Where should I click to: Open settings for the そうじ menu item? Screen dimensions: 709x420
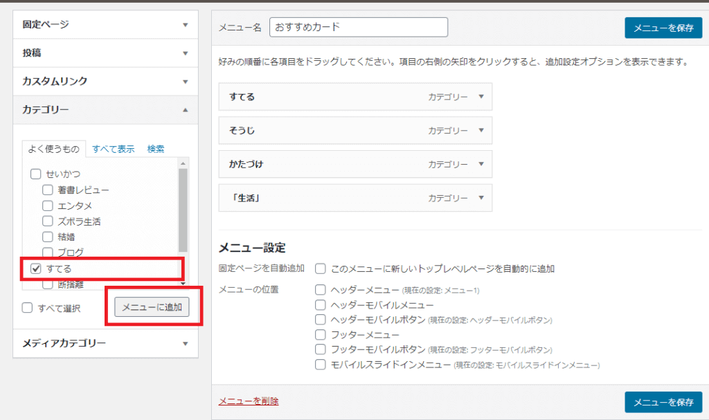[483, 130]
